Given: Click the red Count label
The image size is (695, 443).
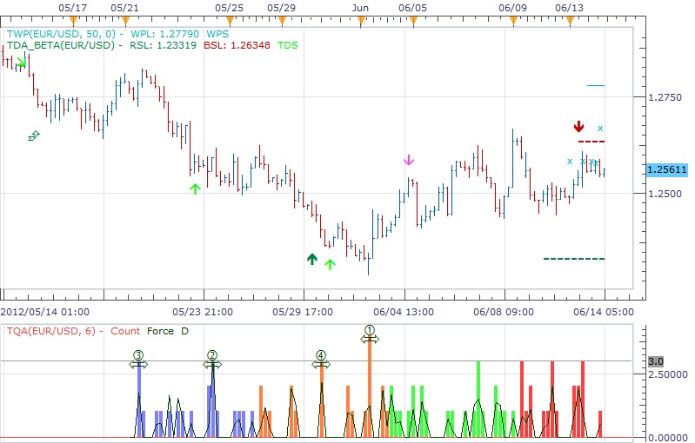Looking at the screenshot, I should [125, 331].
